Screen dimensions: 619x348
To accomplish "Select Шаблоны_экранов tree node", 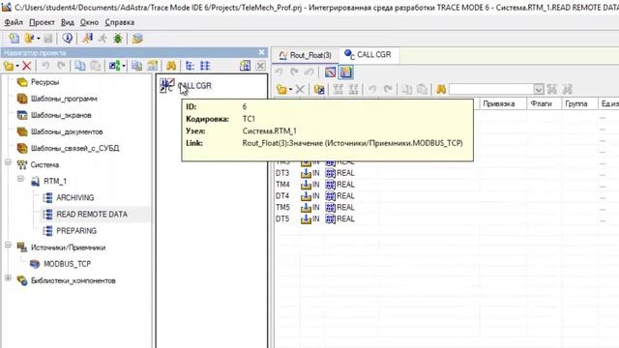I will tap(61, 115).
